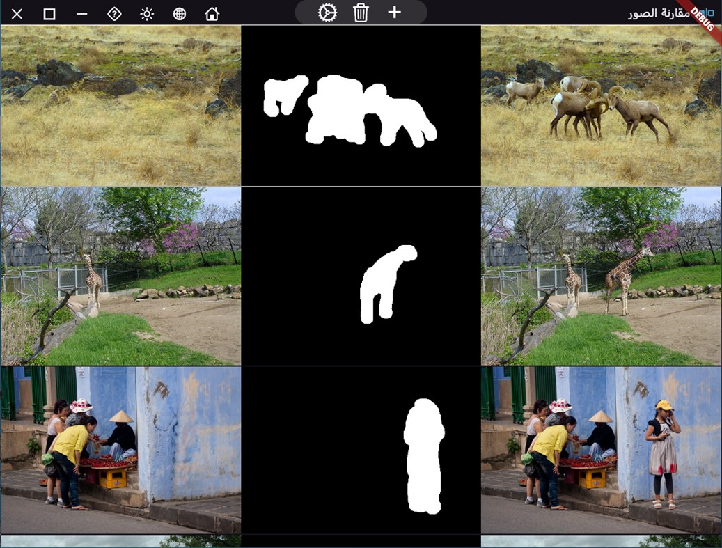Go to home with the house icon
The image size is (722, 548).
pos(212,13)
